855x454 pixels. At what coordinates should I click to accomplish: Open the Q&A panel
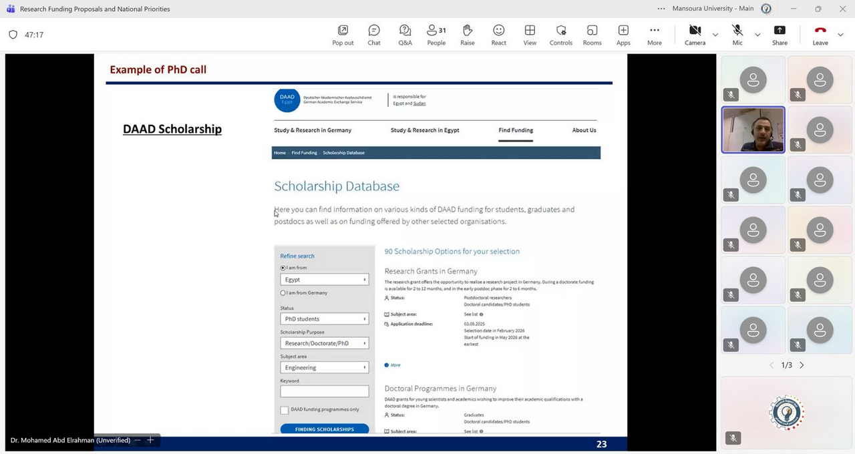tap(405, 35)
